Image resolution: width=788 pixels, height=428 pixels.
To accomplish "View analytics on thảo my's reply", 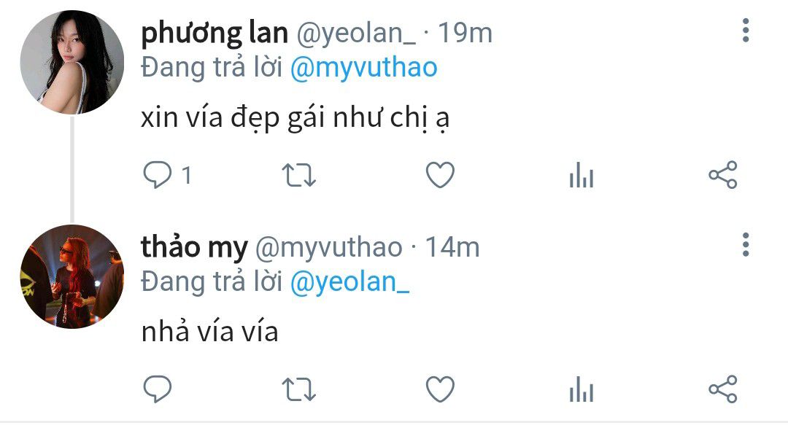I will 582,389.
